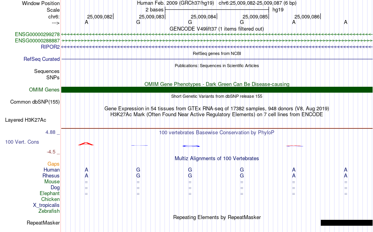
Task: Click Publications: Sequences in Scientific Articles title
Action: pos(217,66)
